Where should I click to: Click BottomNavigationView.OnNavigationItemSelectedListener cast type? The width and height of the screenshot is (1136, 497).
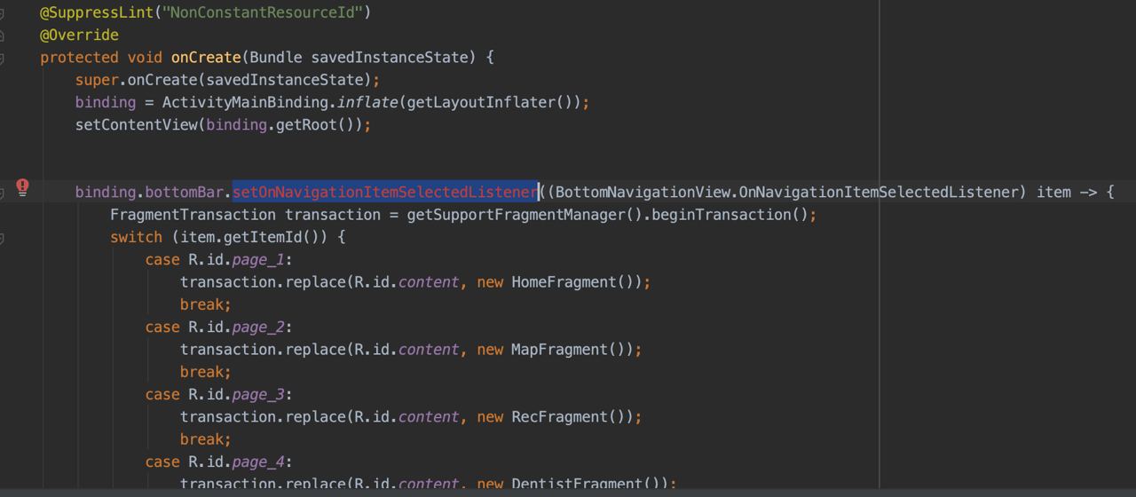[785, 192]
